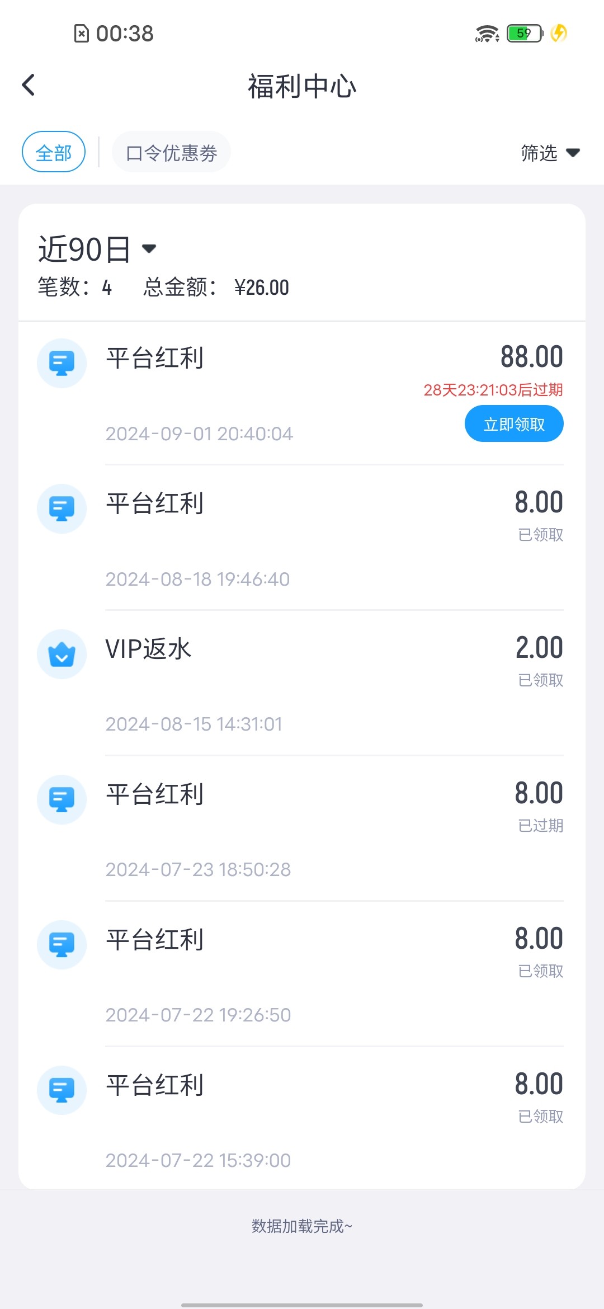The height and width of the screenshot is (1309, 604).
Task: Tap the red expiry countdown text
Action: [493, 390]
